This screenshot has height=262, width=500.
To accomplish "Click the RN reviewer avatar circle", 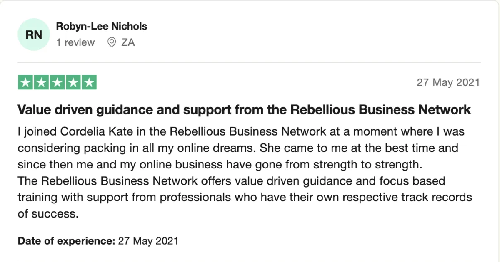I will (34, 35).
